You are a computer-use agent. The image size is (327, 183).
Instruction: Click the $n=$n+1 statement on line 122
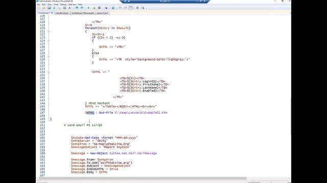coord(98,34)
